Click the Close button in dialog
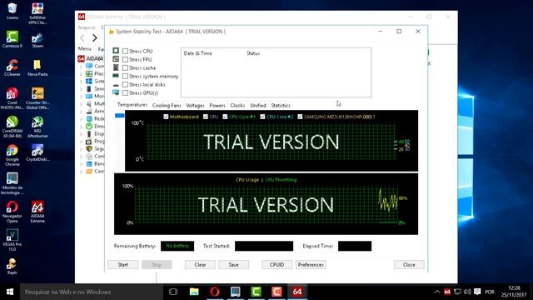 tap(409, 265)
